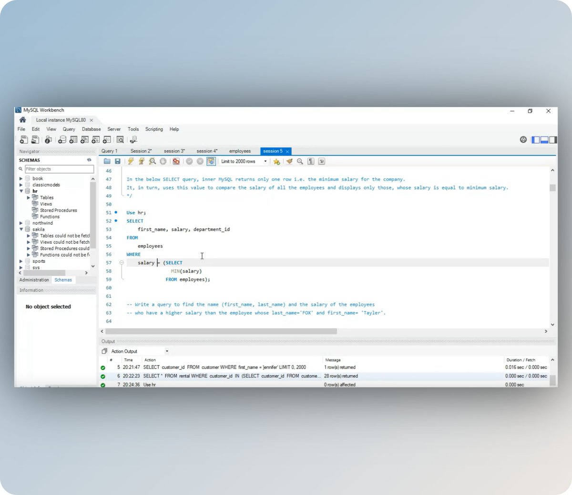The height and width of the screenshot is (495, 572).
Task: Create a new SQL tab for queries
Action: pyautogui.click(x=23, y=140)
